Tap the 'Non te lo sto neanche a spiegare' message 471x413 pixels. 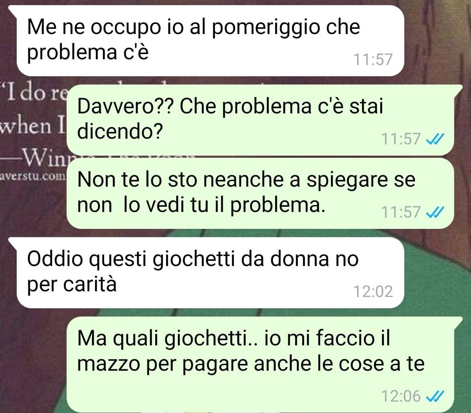tap(260, 194)
